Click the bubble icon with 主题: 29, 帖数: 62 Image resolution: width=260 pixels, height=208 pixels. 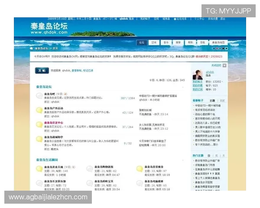tap(90, 183)
